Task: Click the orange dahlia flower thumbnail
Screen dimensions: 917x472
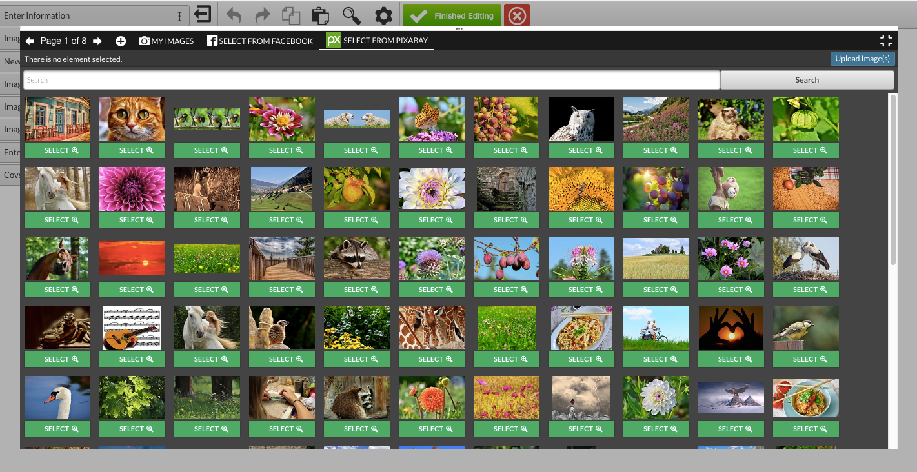Action: click(432, 398)
